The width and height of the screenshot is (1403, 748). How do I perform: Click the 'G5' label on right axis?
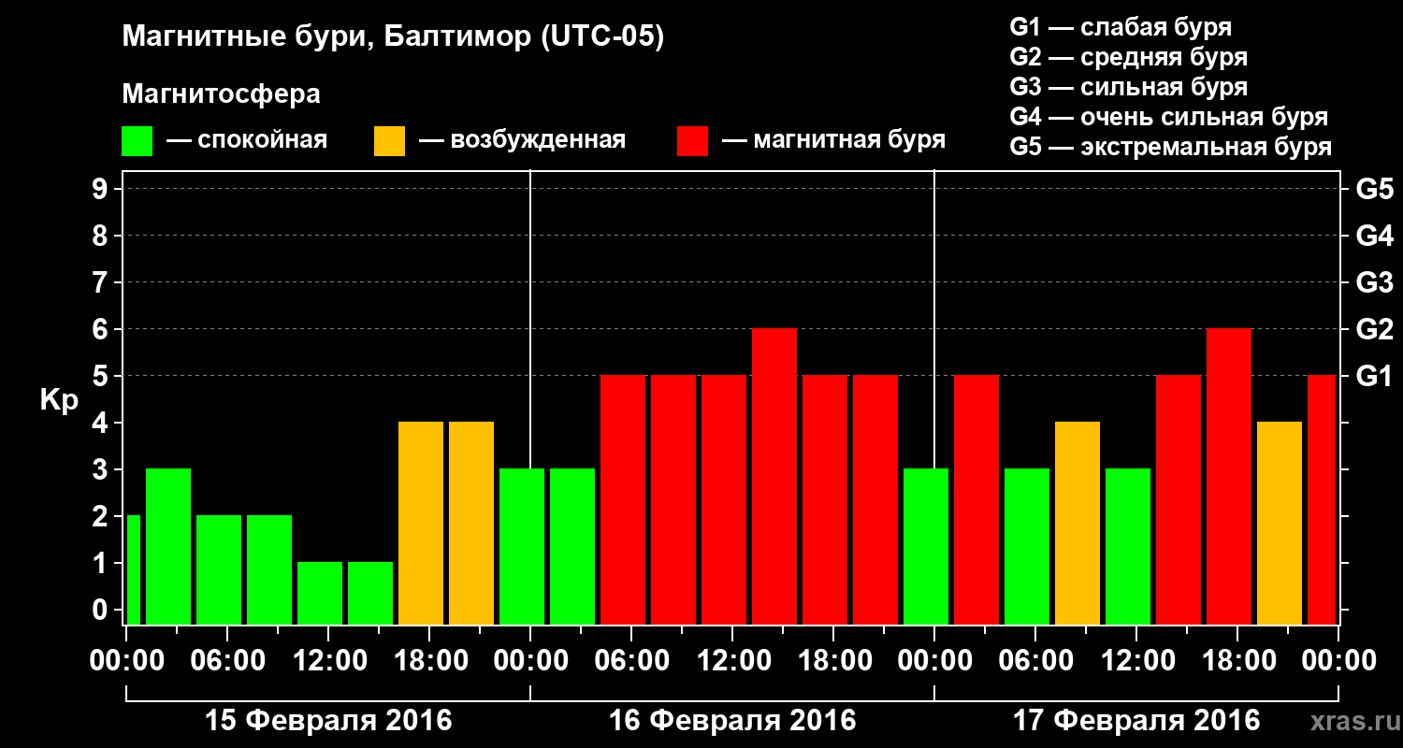point(1374,189)
